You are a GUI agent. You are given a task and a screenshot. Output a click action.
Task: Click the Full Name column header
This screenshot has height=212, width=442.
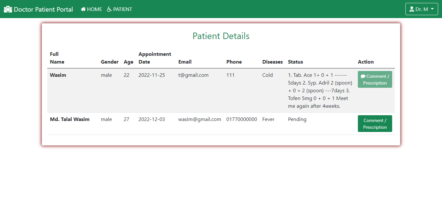pyautogui.click(x=57, y=58)
